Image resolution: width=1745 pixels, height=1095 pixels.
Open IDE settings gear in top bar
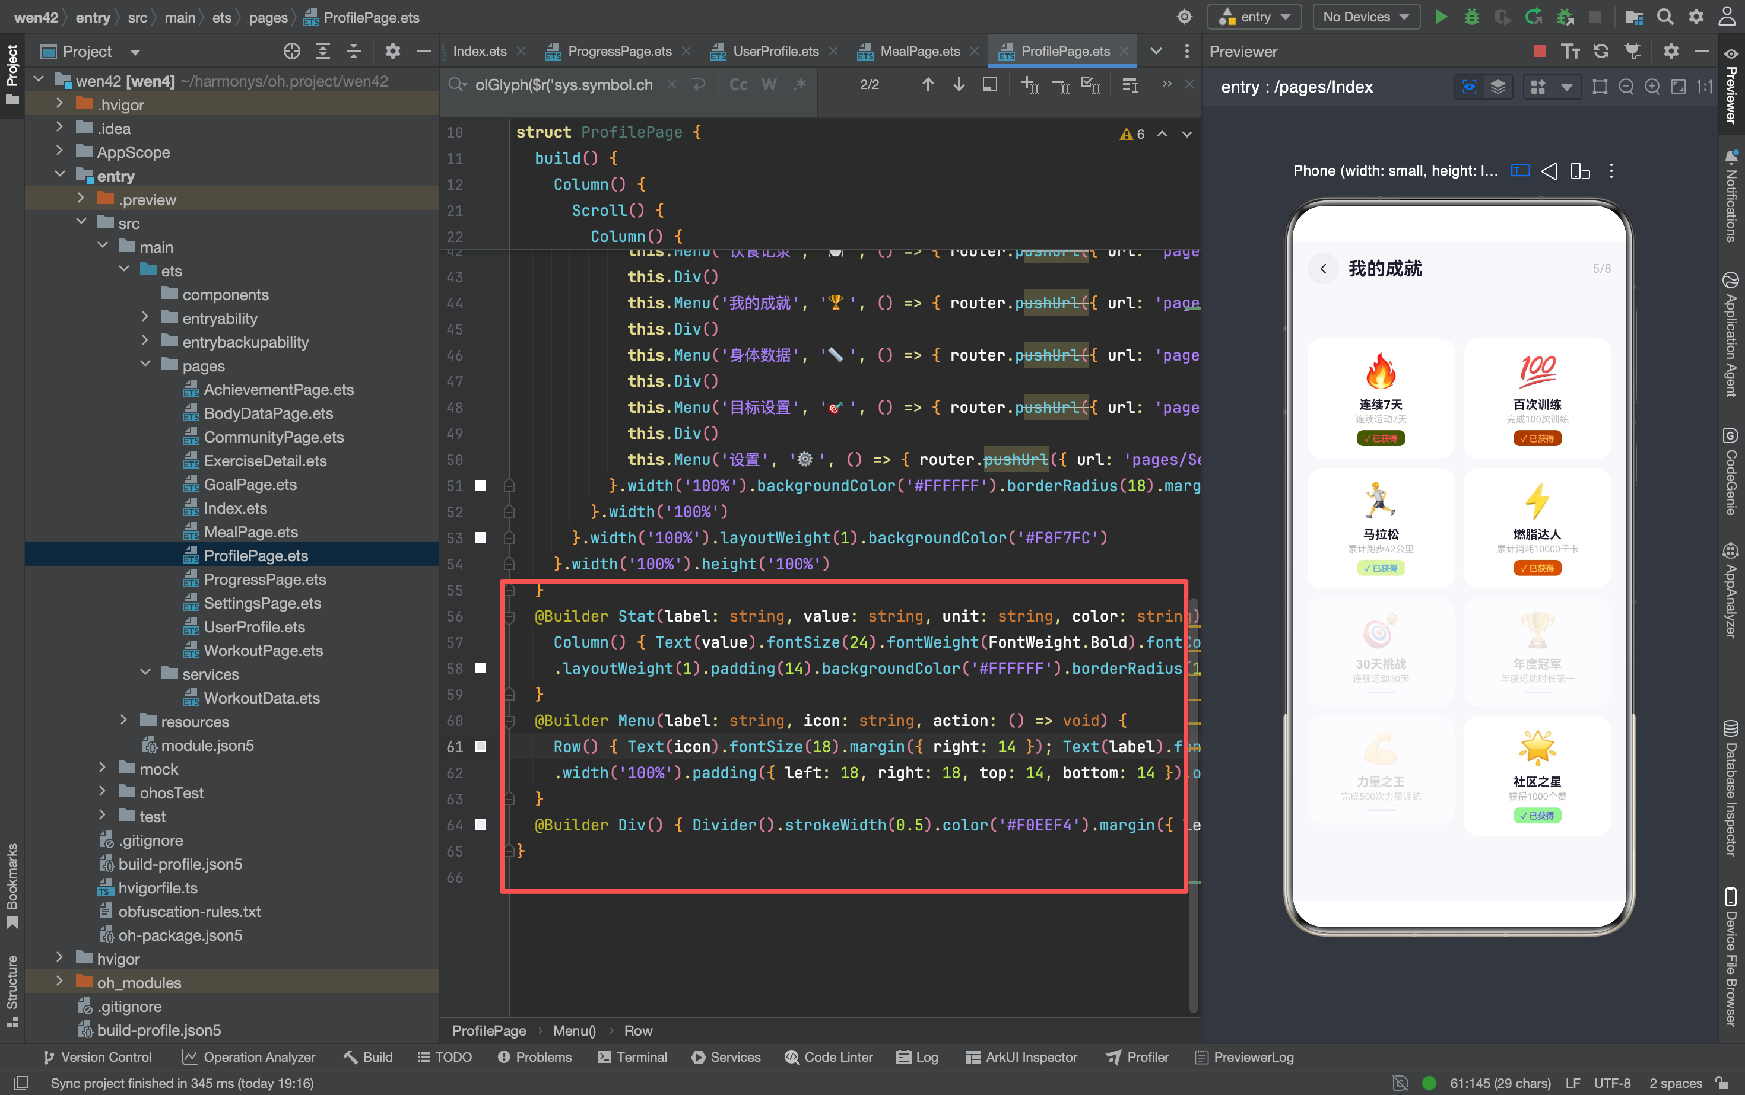tap(1696, 17)
